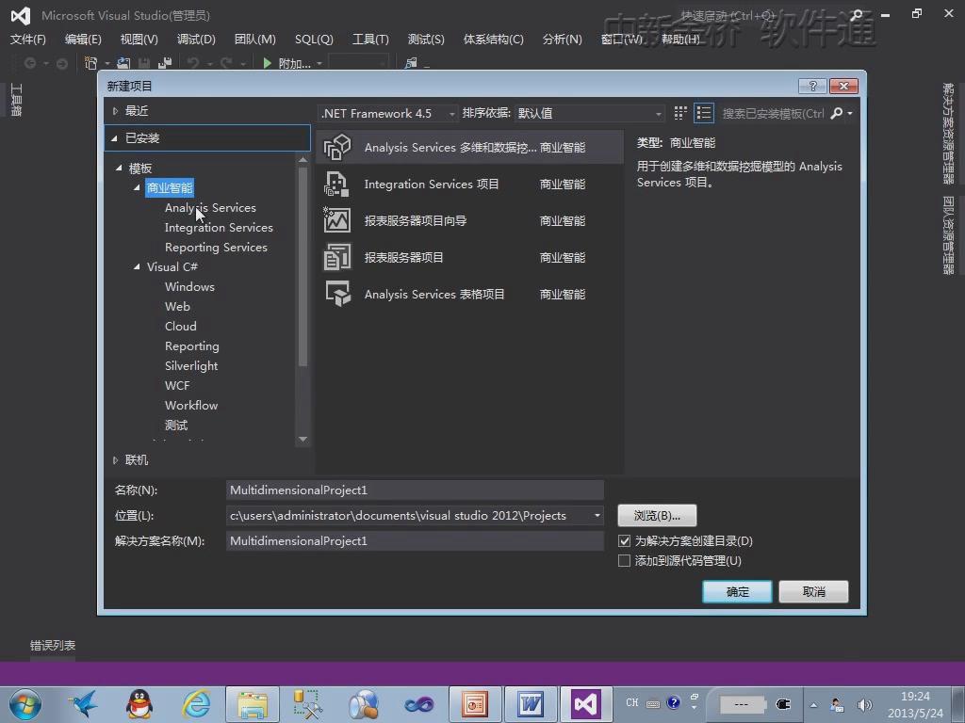Expand the 联机 section
This screenshot has width=965, height=723.
pyautogui.click(x=115, y=459)
